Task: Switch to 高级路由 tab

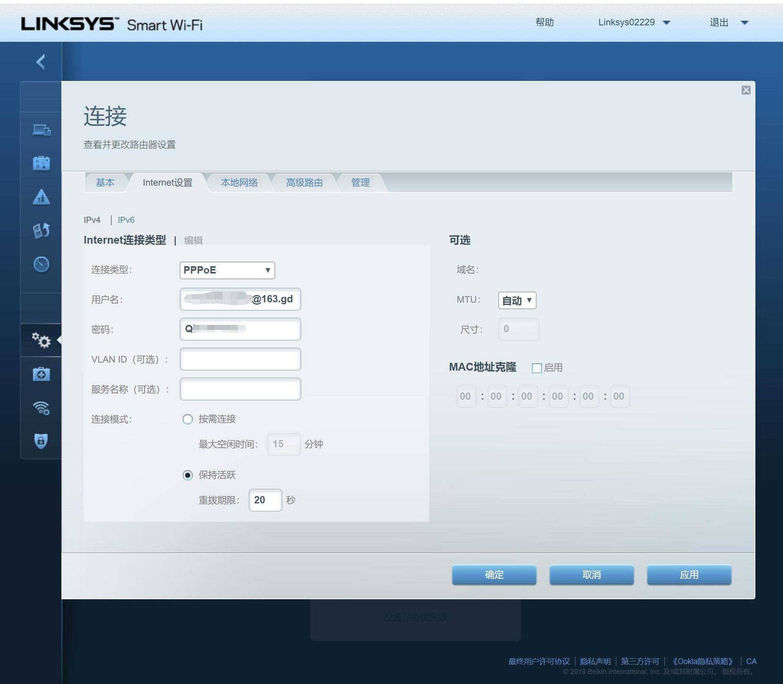Action: [303, 183]
